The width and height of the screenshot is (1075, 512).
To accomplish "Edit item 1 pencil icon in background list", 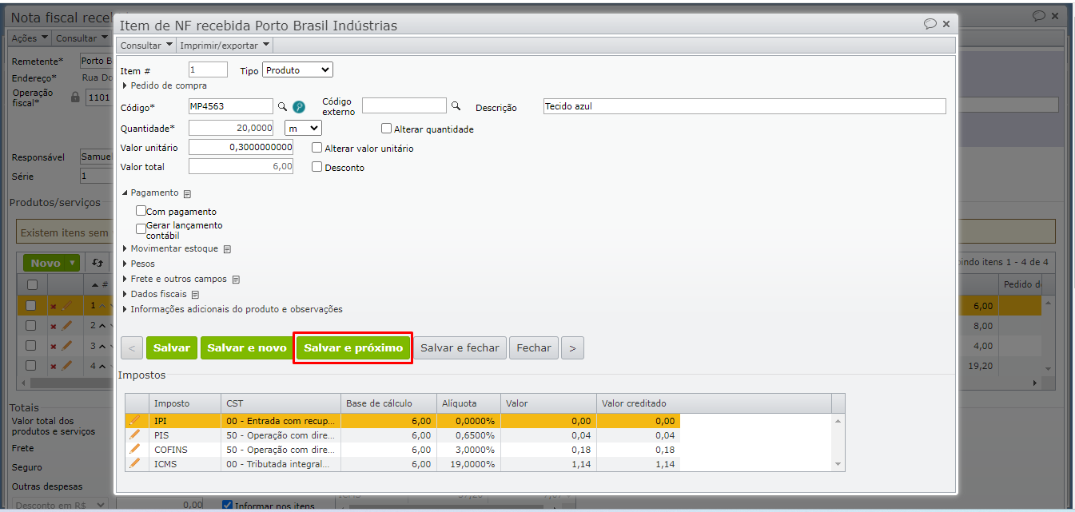I will tap(67, 305).
